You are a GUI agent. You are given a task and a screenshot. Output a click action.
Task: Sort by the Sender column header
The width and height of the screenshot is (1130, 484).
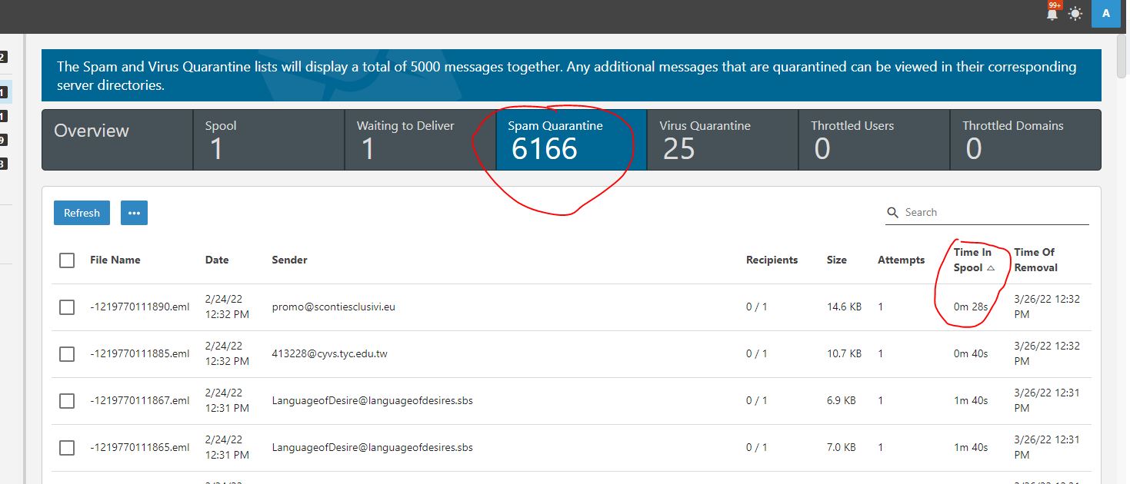289,260
